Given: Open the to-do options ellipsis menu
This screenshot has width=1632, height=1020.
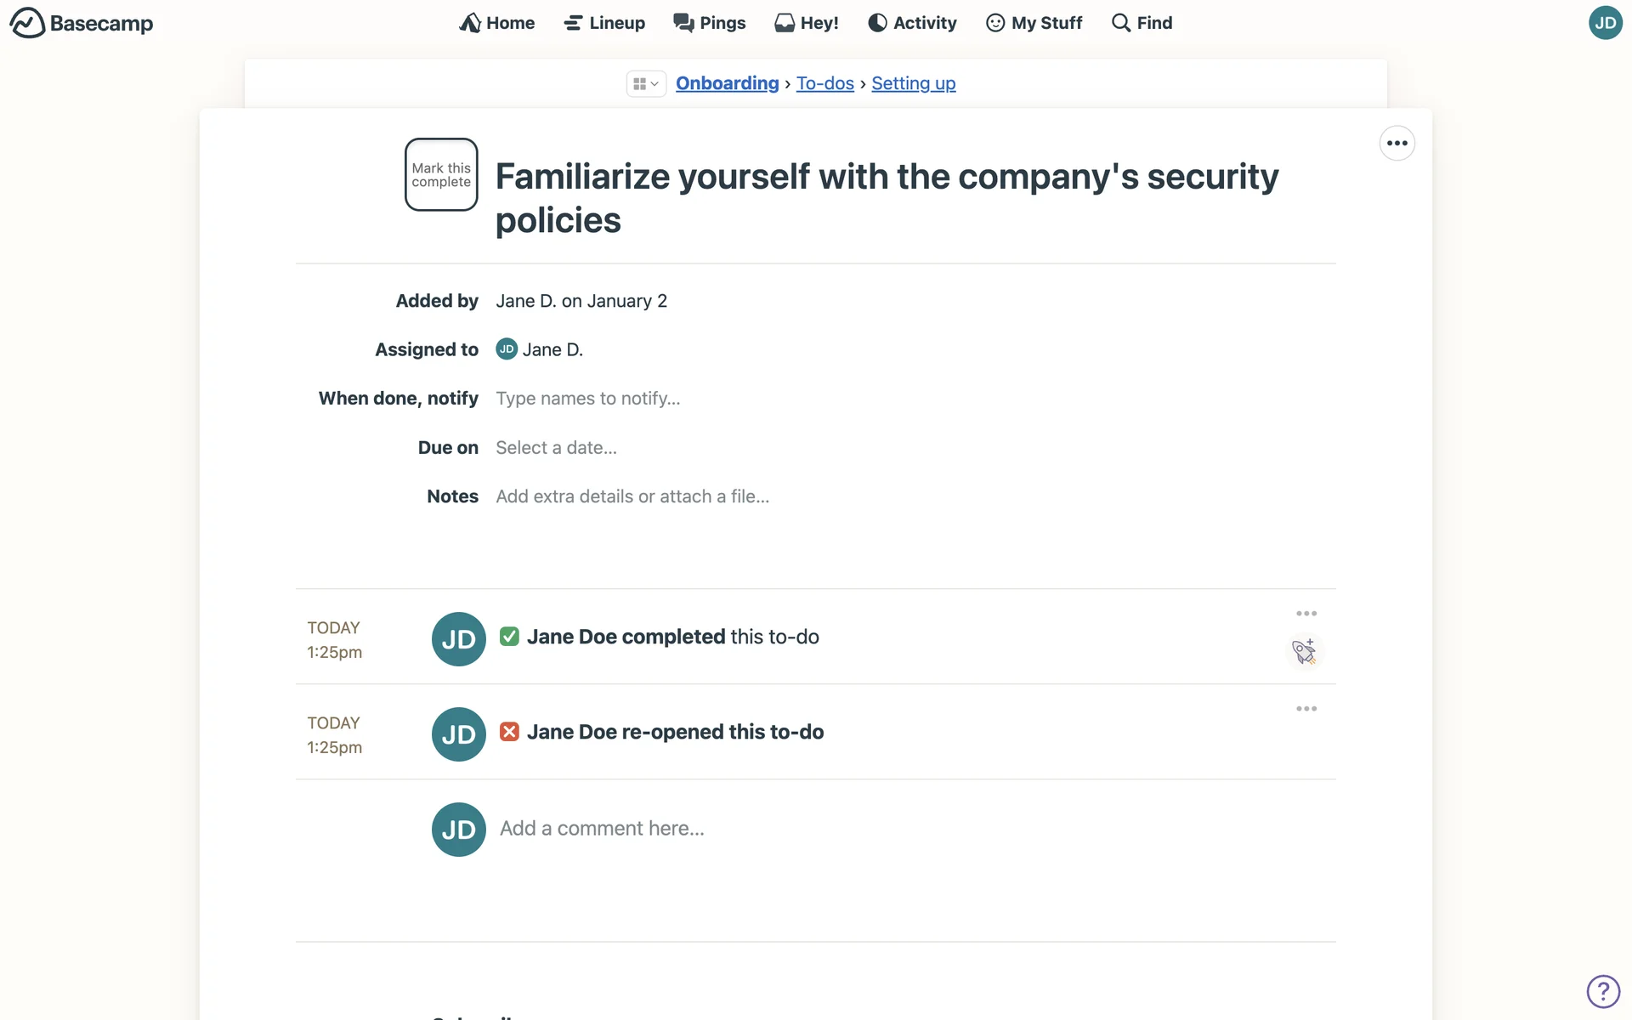Looking at the screenshot, I should coord(1397,143).
